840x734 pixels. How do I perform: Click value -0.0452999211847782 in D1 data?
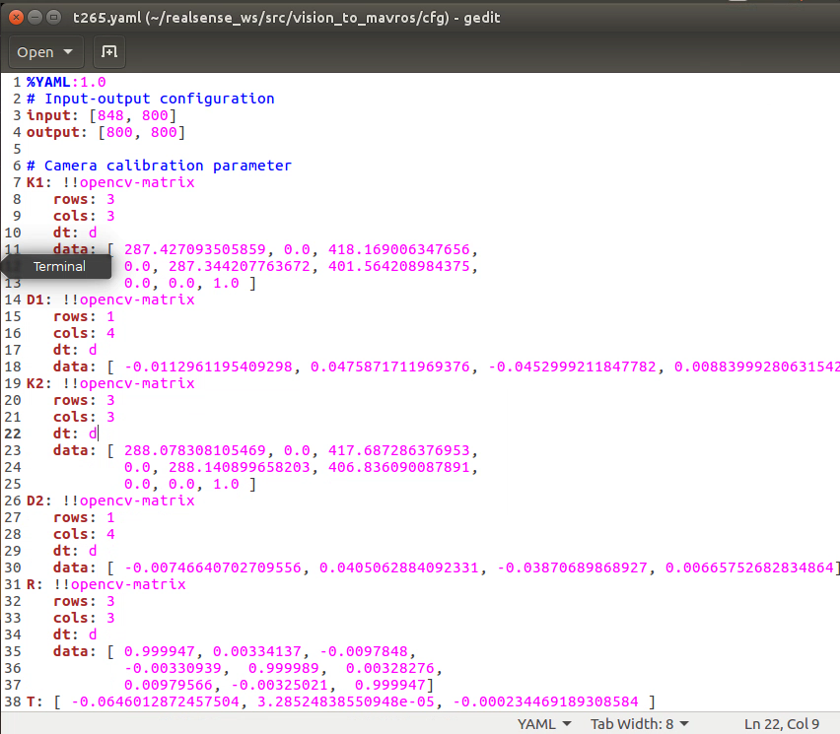(x=572, y=367)
